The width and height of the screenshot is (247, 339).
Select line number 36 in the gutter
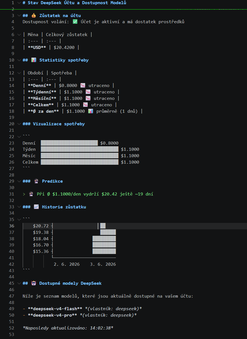(x=11, y=226)
